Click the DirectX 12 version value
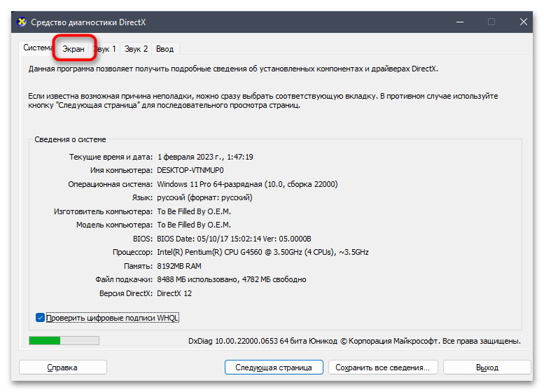The image size is (544, 392). pos(174,293)
